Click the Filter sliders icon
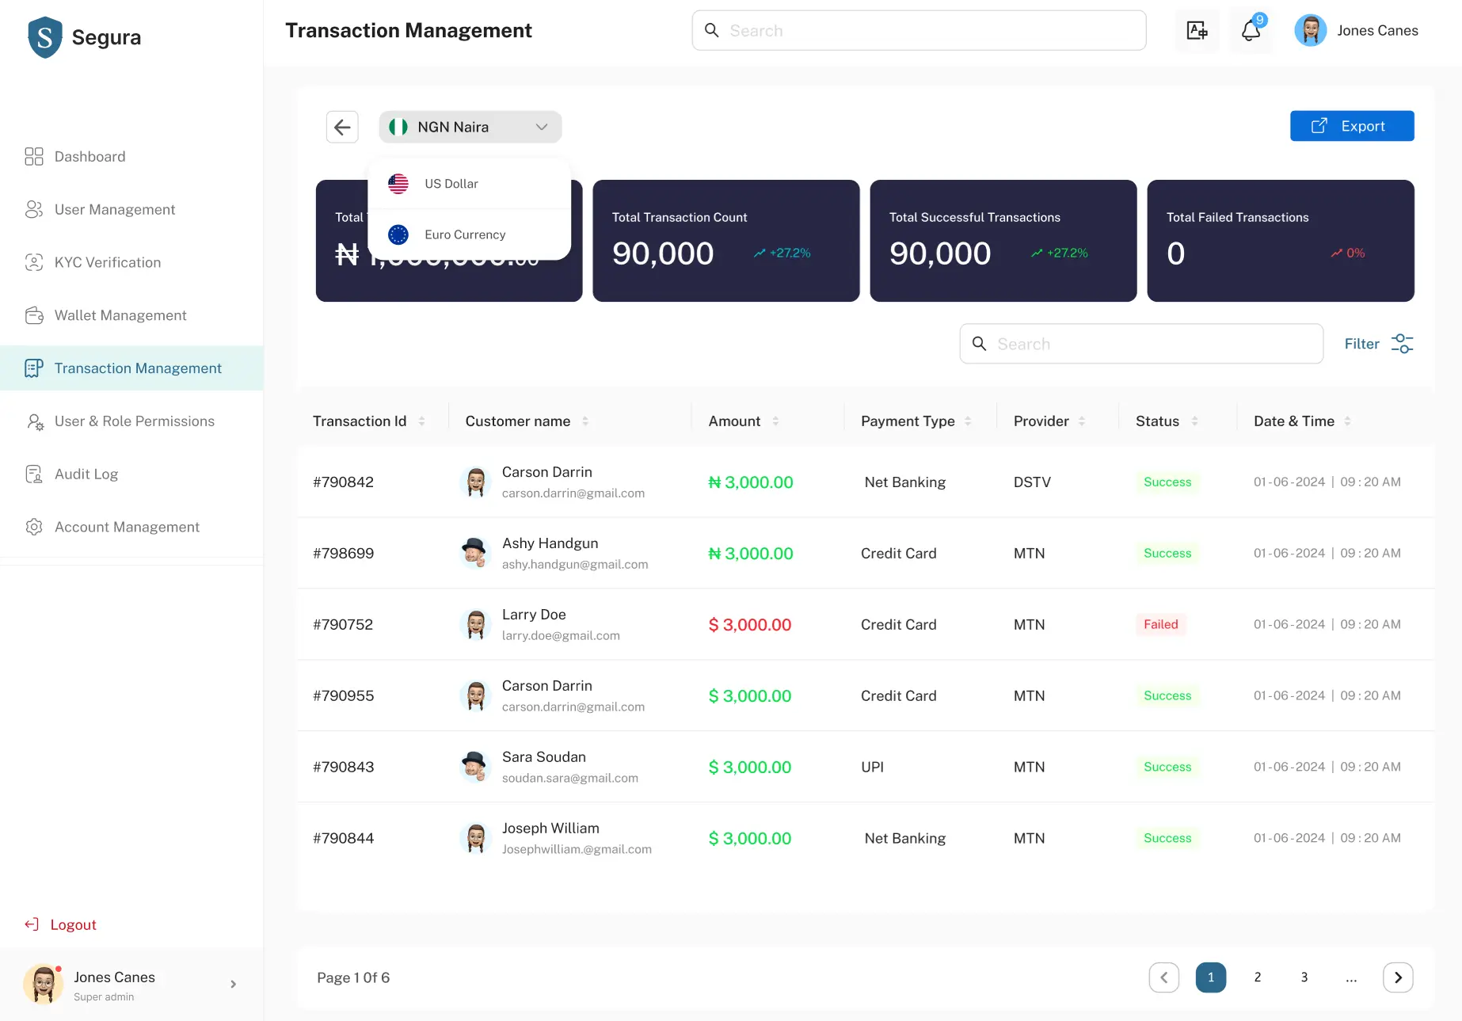 tap(1402, 344)
